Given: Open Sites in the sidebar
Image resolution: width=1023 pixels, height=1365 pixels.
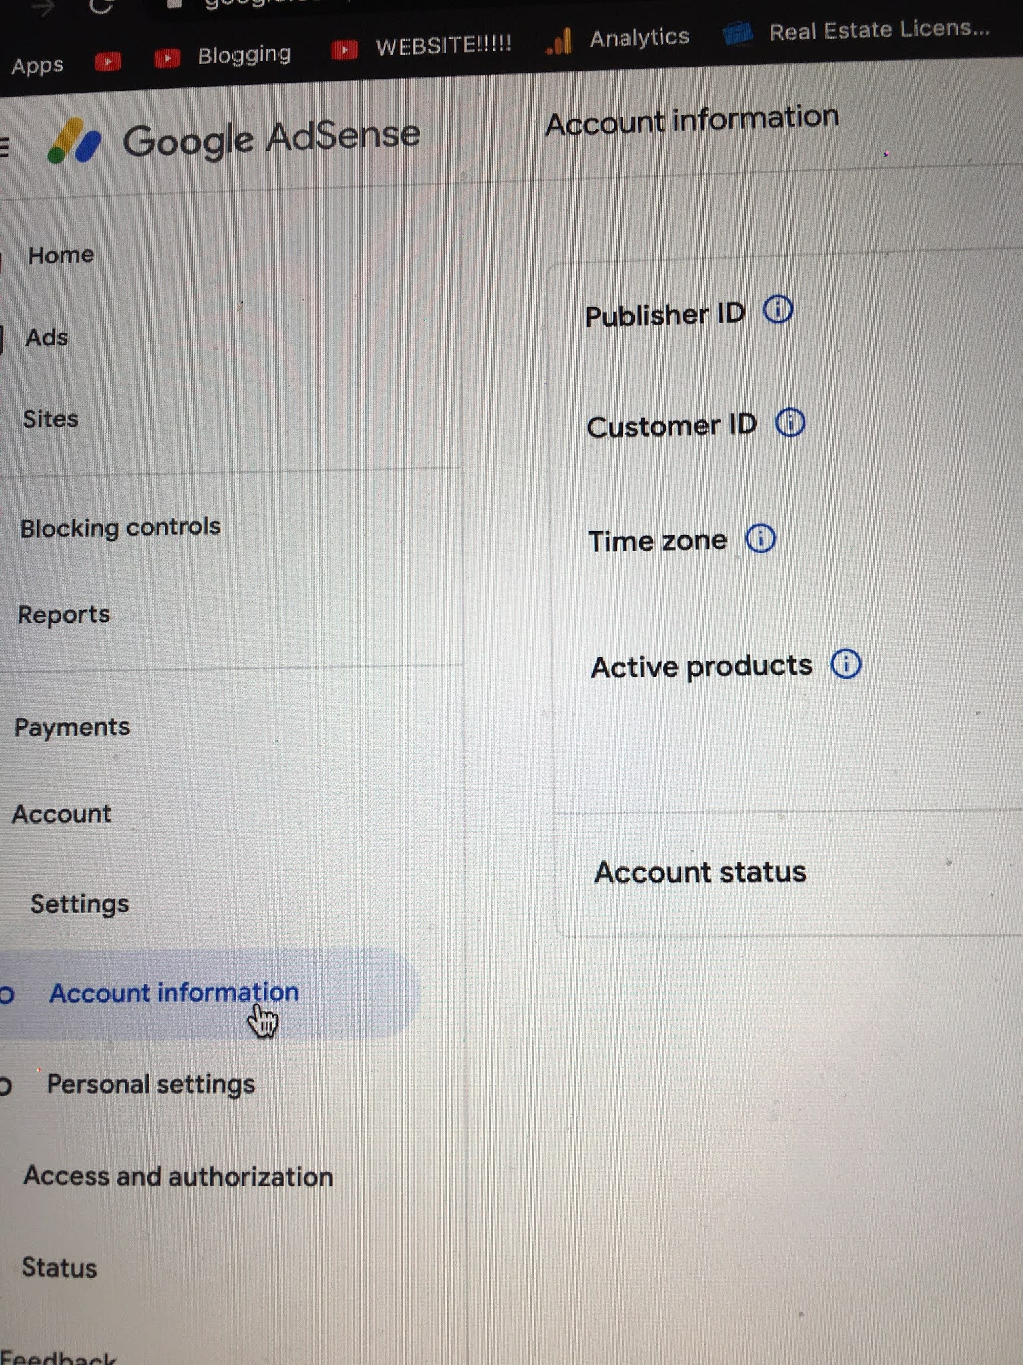Looking at the screenshot, I should coord(51,419).
